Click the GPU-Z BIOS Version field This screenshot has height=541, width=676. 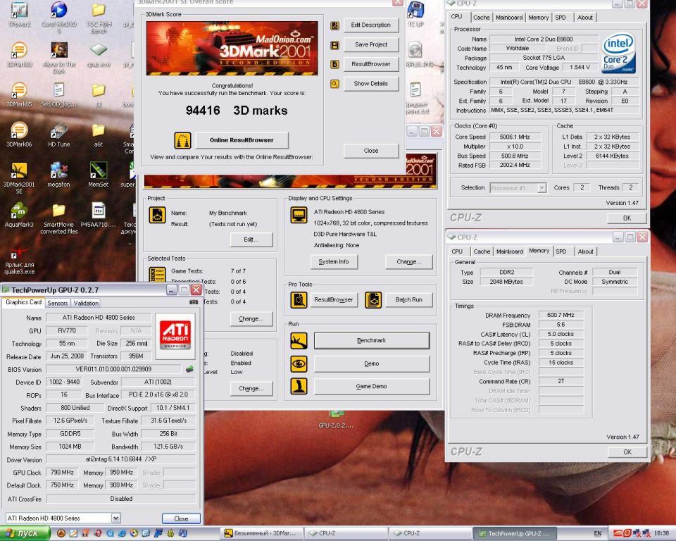[114, 369]
